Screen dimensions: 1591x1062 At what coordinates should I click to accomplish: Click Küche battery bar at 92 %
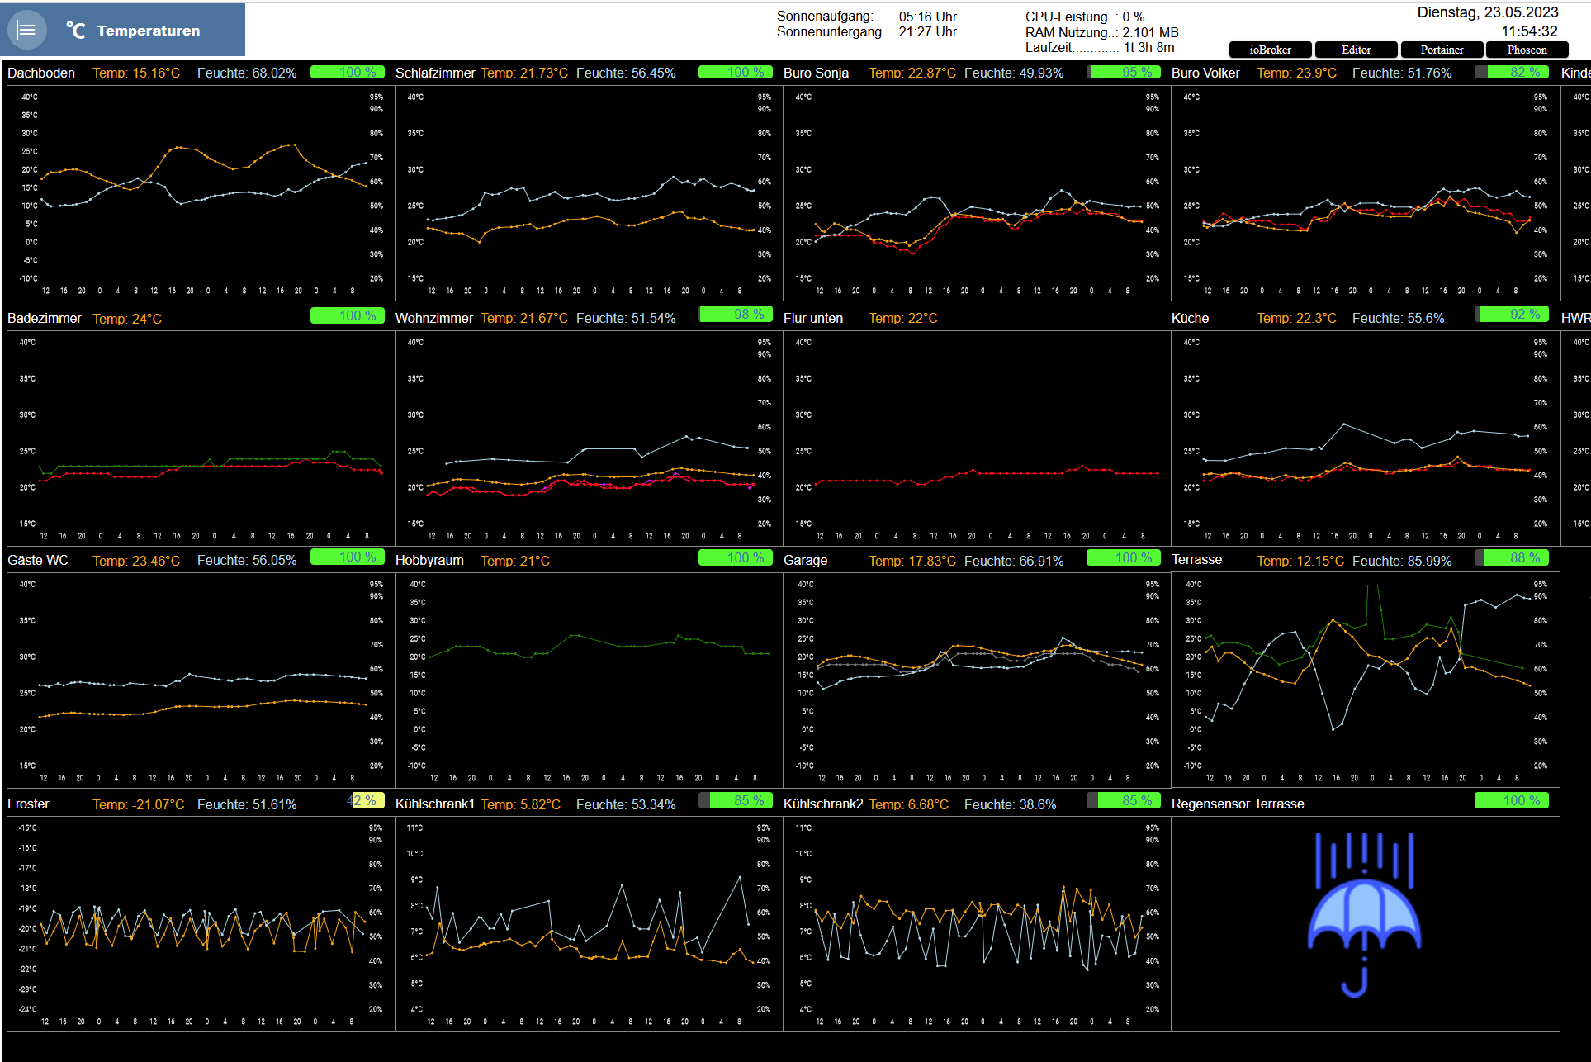pyautogui.click(x=1512, y=314)
